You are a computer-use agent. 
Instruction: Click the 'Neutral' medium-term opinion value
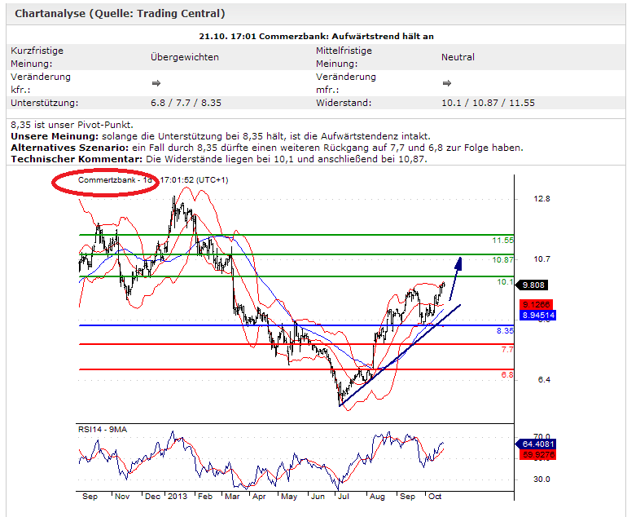(458, 57)
